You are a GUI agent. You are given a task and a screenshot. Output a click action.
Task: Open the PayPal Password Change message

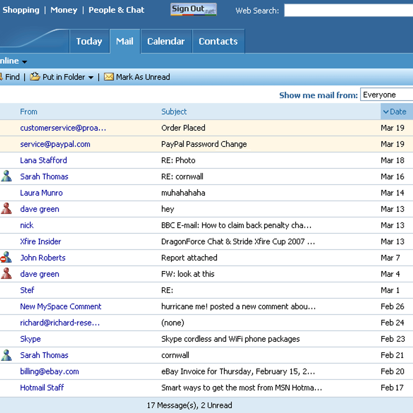(x=204, y=144)
